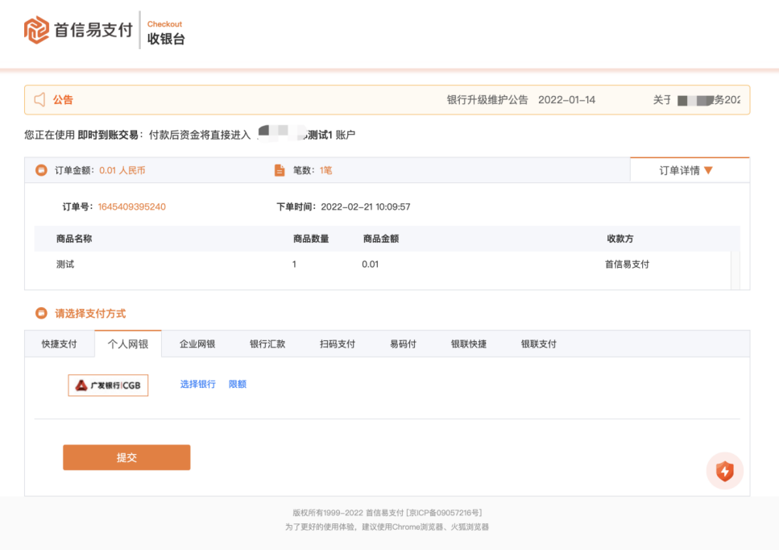Collapse the 订单详情 dropdown
Image resolution: width=779 pixels, height=550 pixels.
[x=690, y=170]
